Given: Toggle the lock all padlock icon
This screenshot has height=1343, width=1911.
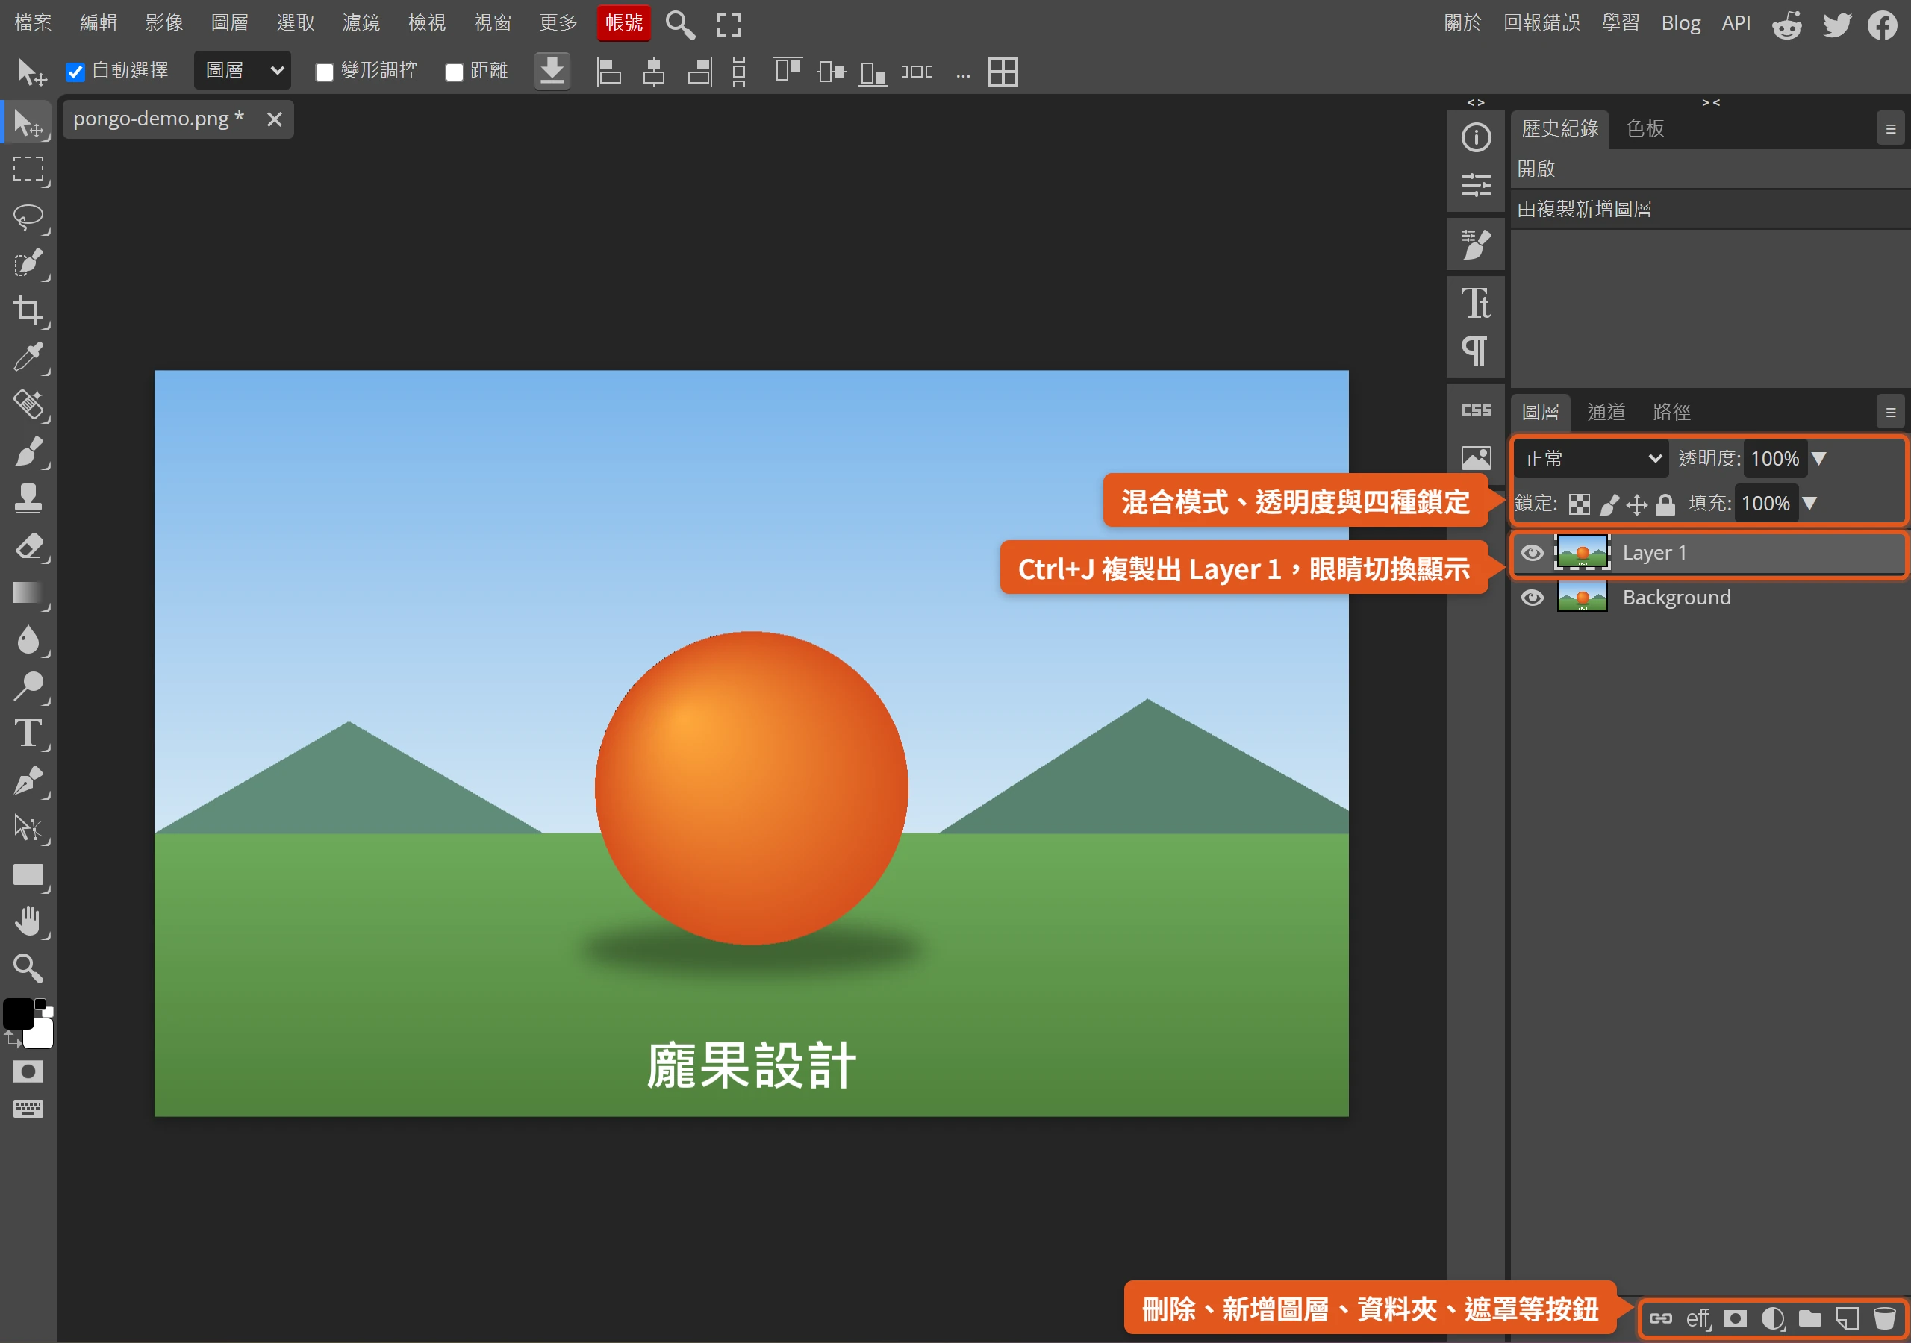Looking at the screenshot, I should point(1665,504).
